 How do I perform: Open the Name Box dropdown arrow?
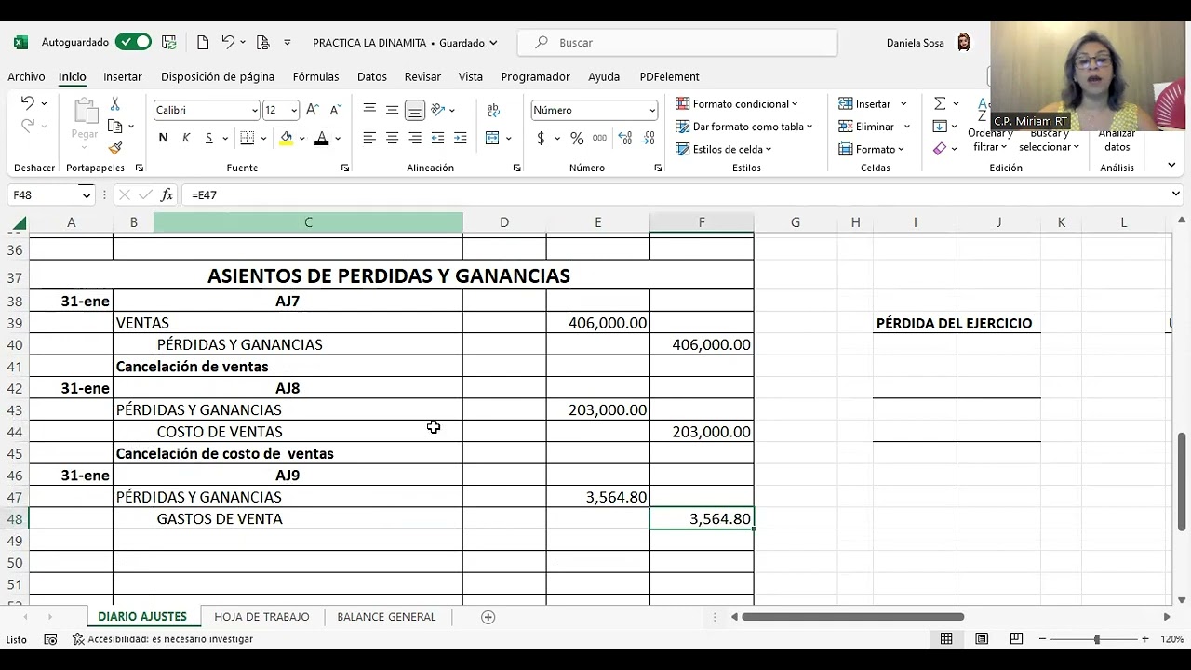pos(87,194)
